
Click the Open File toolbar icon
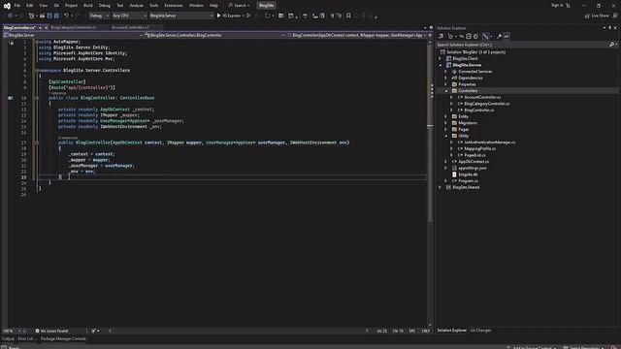click(x=42, y=16)
